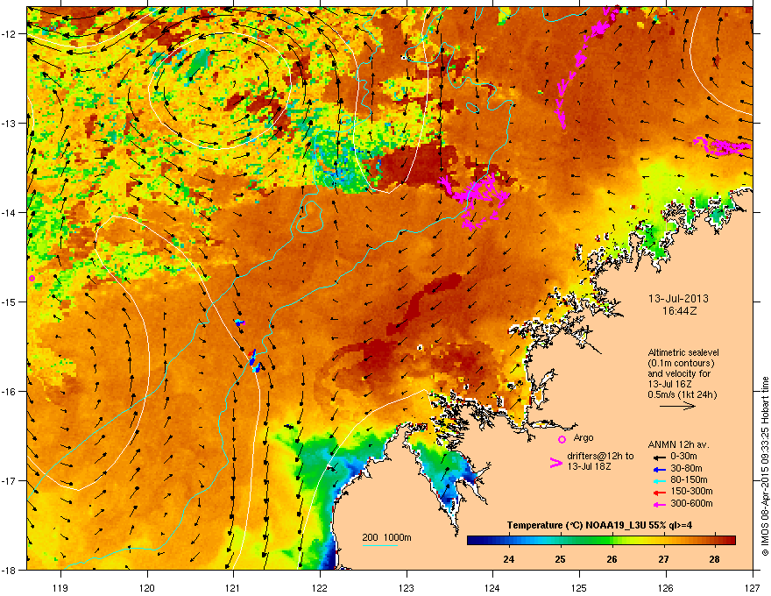Click the 'Altimetric sealevel' caption line
Screen dimensions: 771x596
(x=683, y=352)
